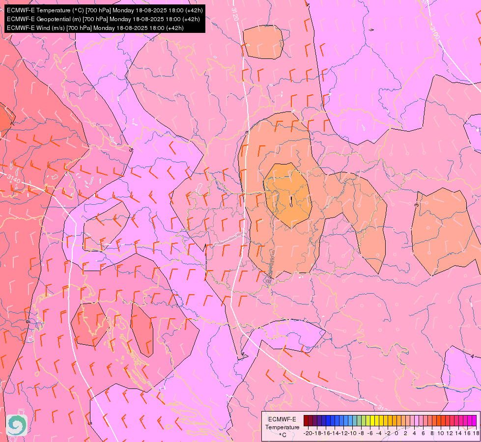Image resolution: width=481 pixels, height=442 pixels.
Task: Click the 3140 geopotential contour label
Action: click(14, 179)
